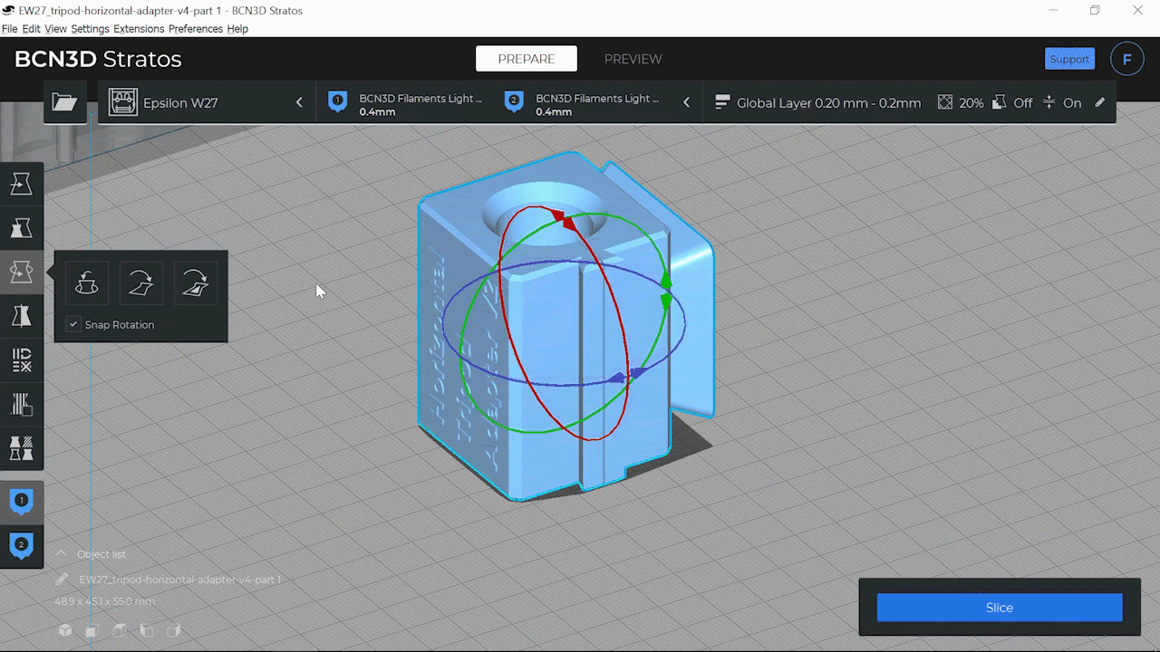Click the Support button
The width and height of the screenshot is (1160, 652).
1069,60
